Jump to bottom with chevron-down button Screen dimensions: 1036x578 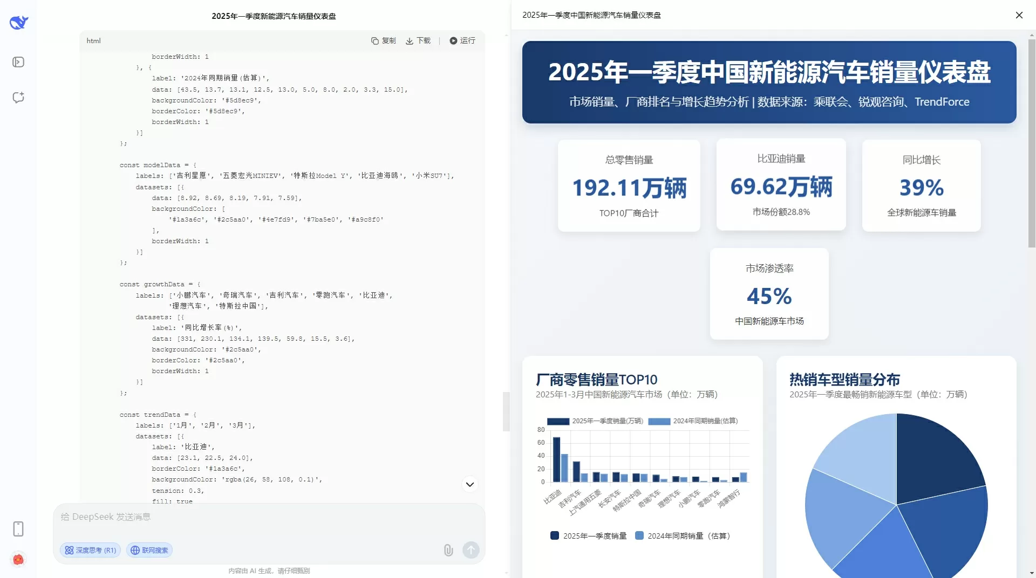click(x=470, y=484)
